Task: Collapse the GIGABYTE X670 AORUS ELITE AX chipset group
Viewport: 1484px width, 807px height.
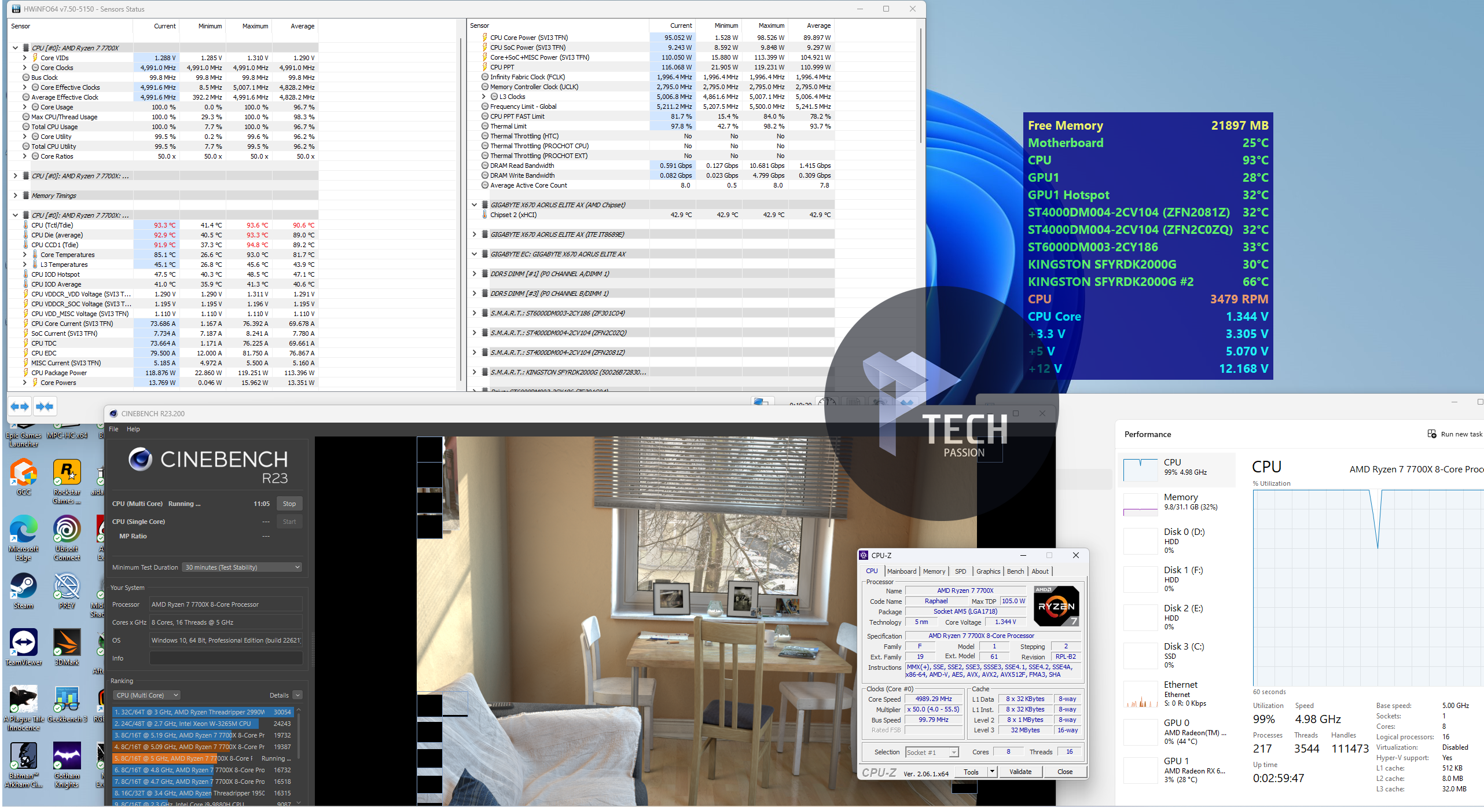Action: 474,205
